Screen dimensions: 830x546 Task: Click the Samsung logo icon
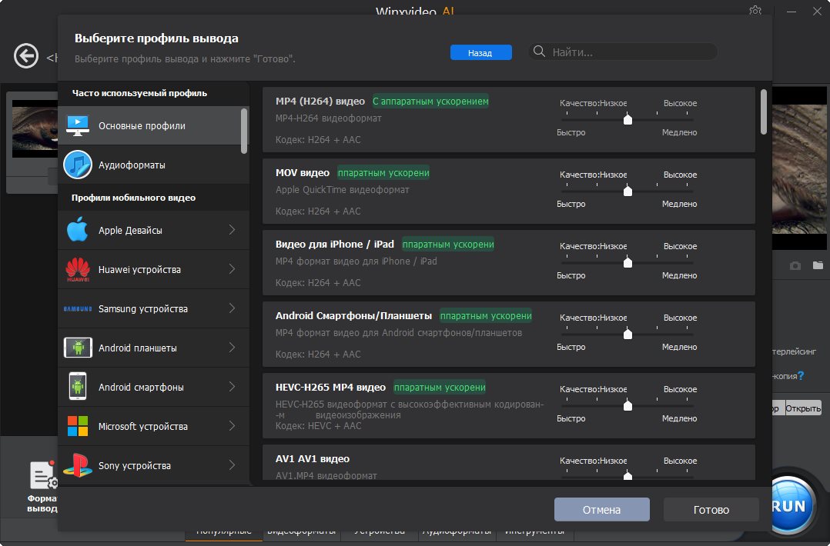pyautogui.click(x=78, y=308)
